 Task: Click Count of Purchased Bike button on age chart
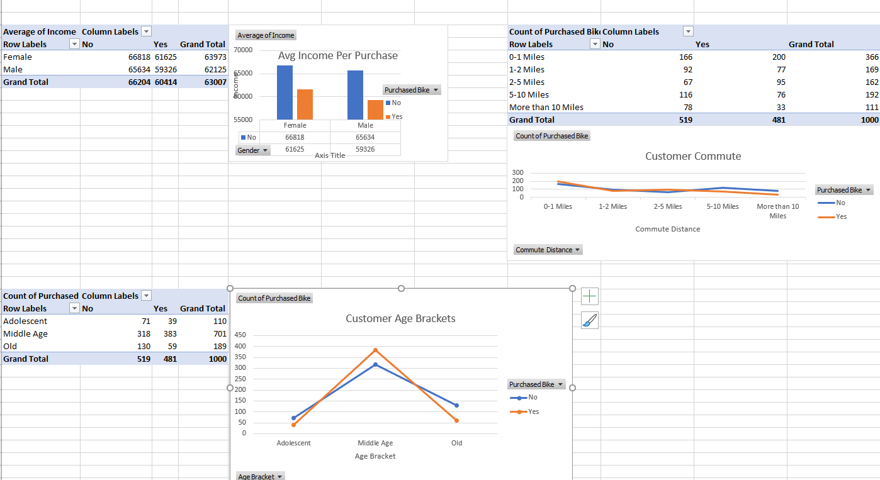tap(274, 298)
